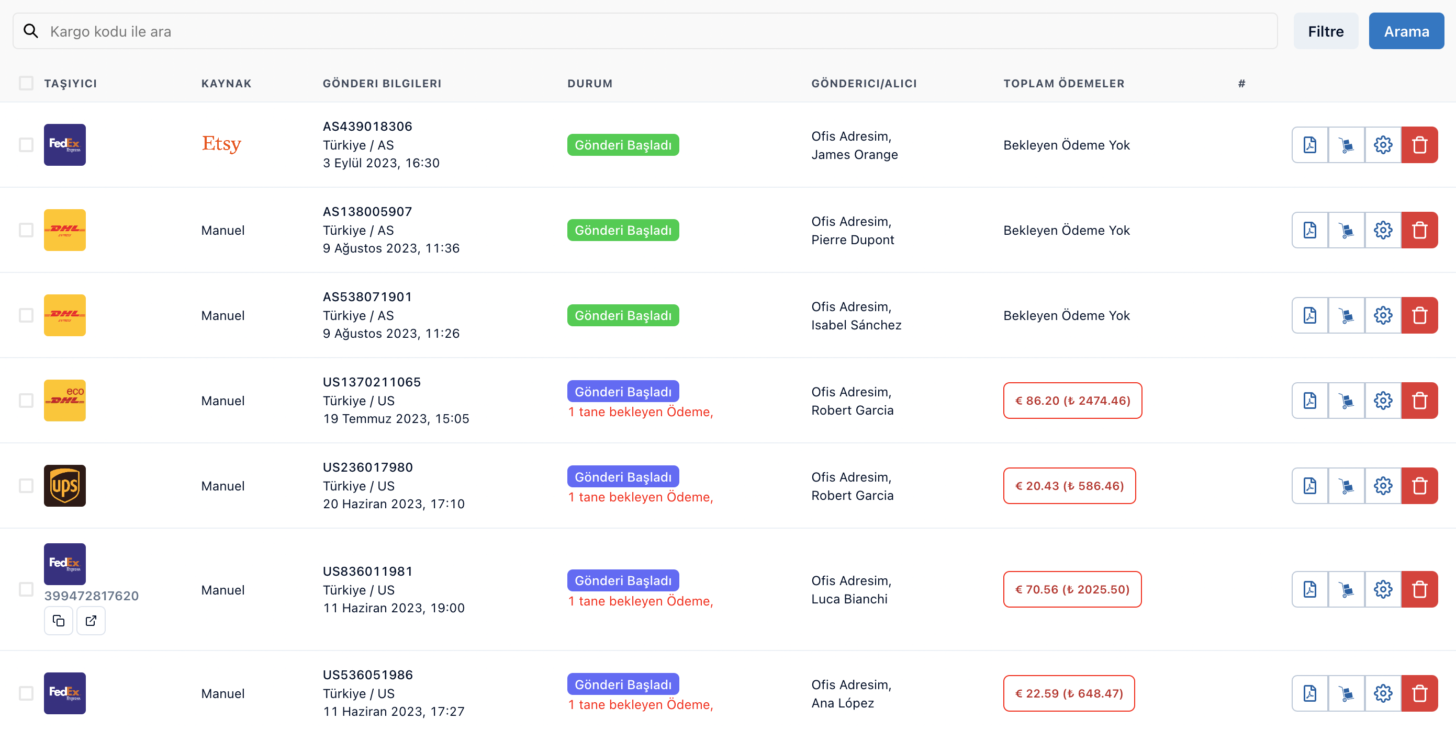Click the cart icon for Pierre Dupont's shipment
1456x731 pixels.
point(1346,231)
